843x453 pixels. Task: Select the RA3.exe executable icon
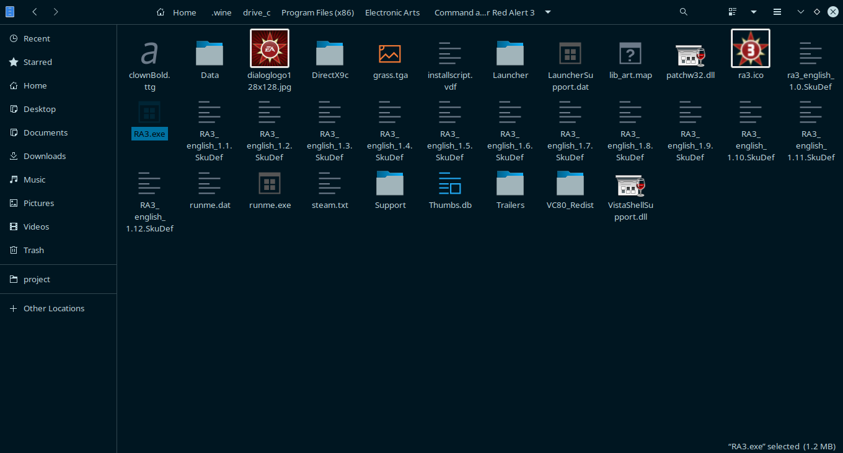(x=149, y=113)
